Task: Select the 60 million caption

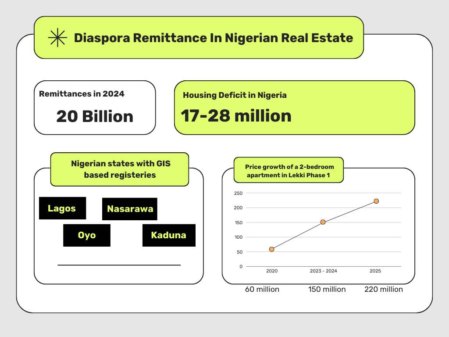Action: tap(262, 289)
